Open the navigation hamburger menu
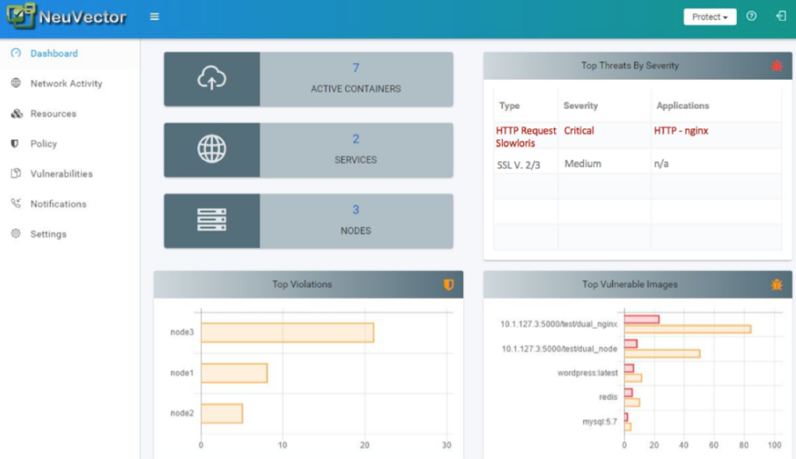The width and height of the screenshot is (796, 459). (x=154, y=16)
